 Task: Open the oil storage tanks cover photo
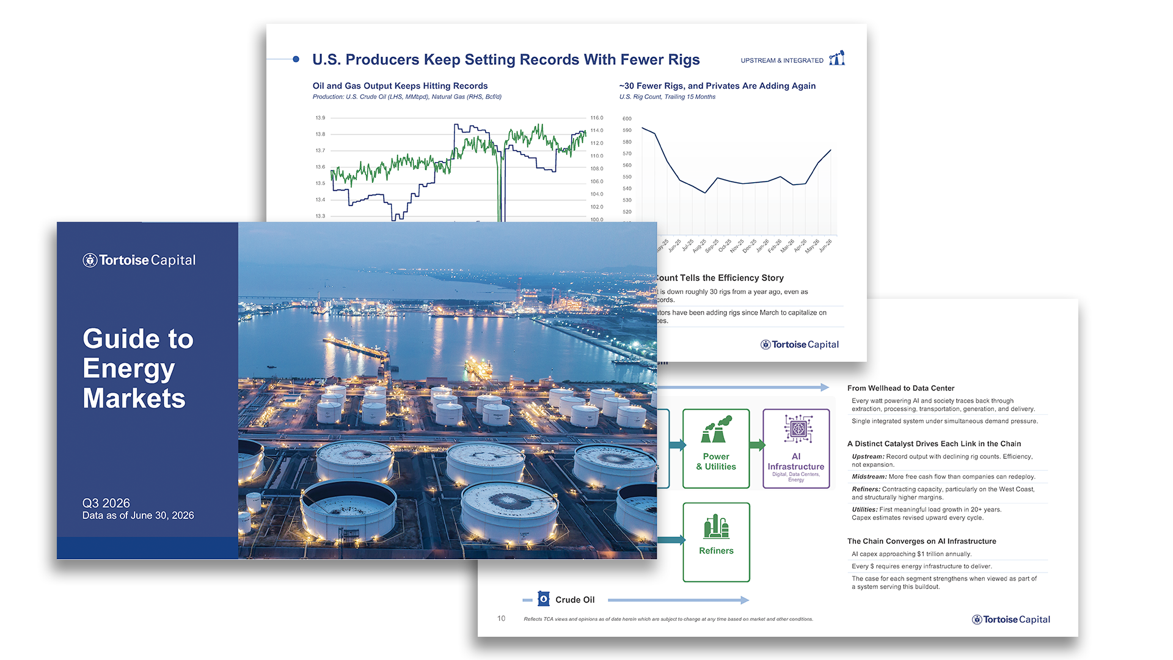[447, 391]
